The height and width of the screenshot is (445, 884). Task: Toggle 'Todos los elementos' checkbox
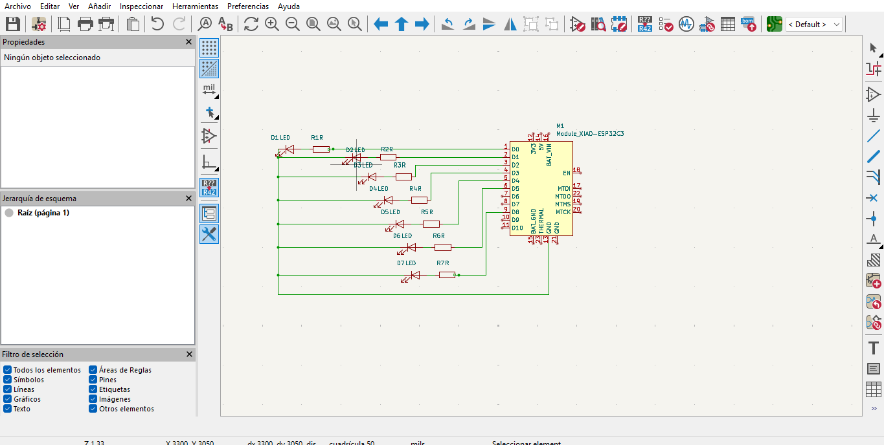pos(7,370)
